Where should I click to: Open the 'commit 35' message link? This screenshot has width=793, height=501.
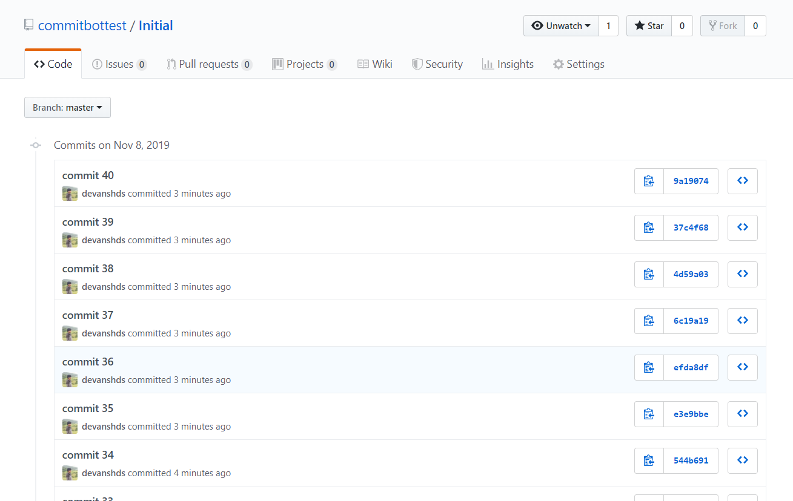(x=88, y=408)
